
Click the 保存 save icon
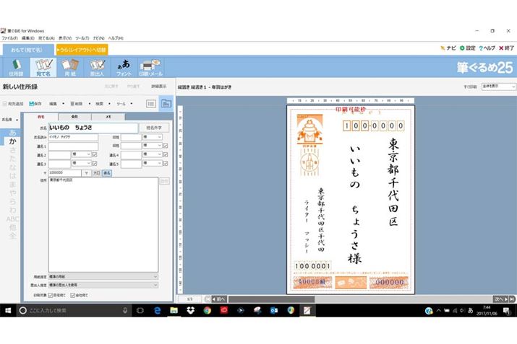(33, 103)
